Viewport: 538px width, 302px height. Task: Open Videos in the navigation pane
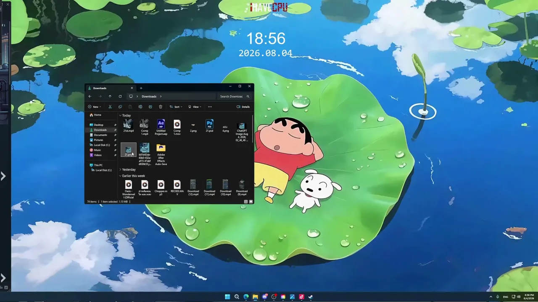(96, 155)
